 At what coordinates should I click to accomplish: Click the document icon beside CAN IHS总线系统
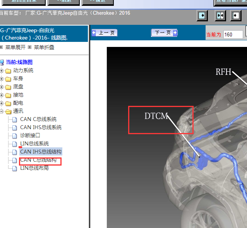pos(14,128)
